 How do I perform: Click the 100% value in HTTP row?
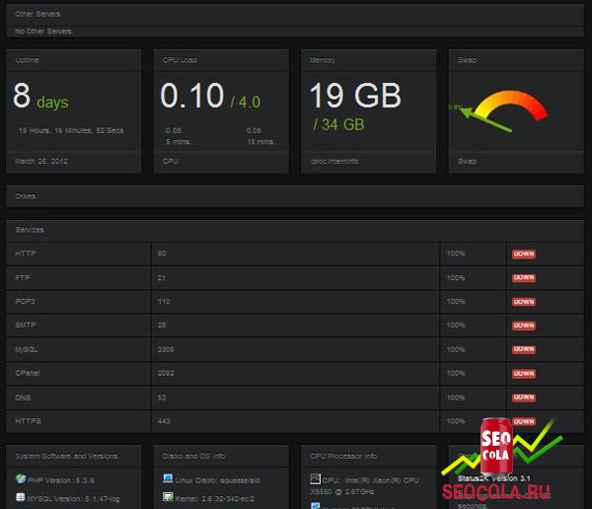(x=456, y=254)
